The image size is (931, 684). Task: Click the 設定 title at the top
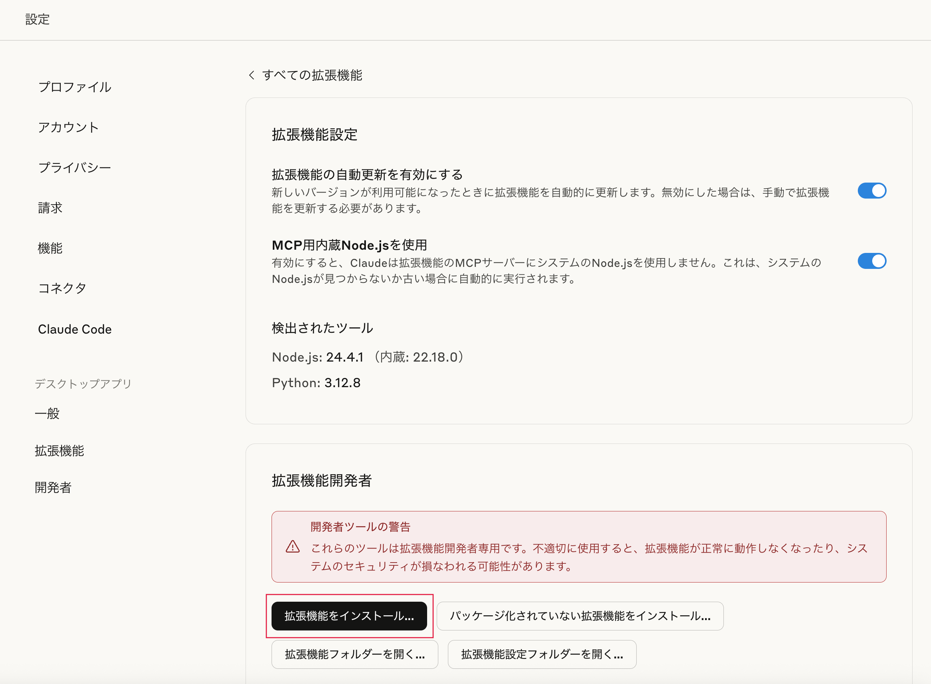pos(37,19)
